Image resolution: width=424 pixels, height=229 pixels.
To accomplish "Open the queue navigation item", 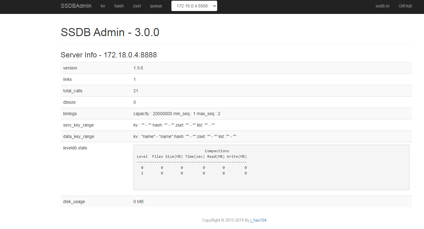I will tap(156, 6).
